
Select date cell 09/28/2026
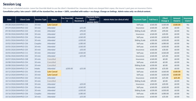point(9,25)
